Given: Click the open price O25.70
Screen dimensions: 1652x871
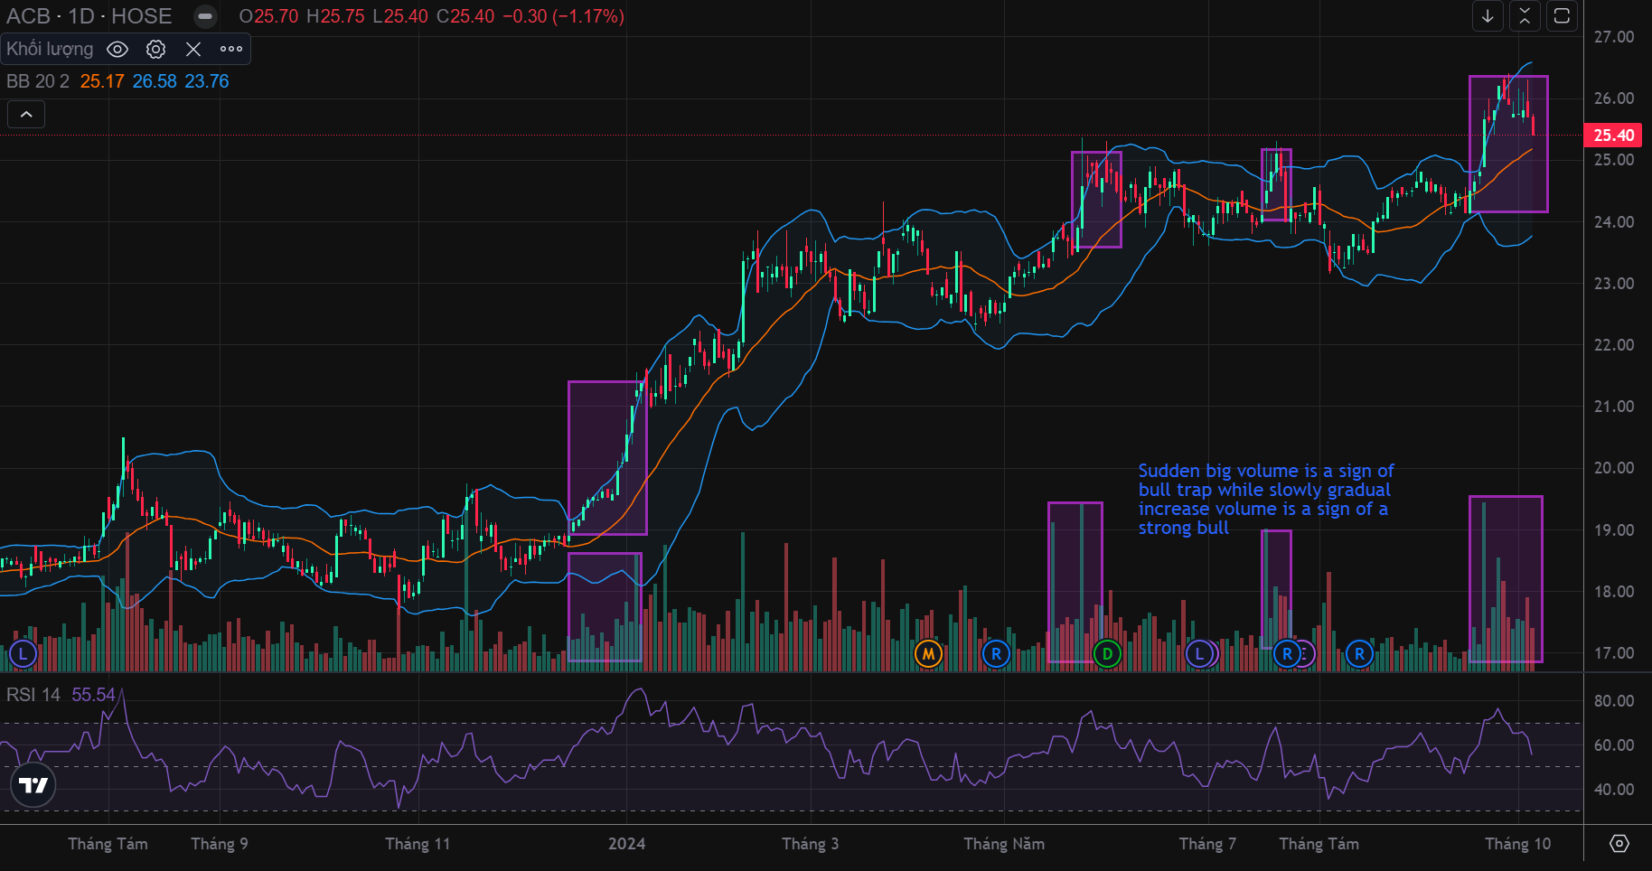Looking at the screenshot, I should (269, 16).
